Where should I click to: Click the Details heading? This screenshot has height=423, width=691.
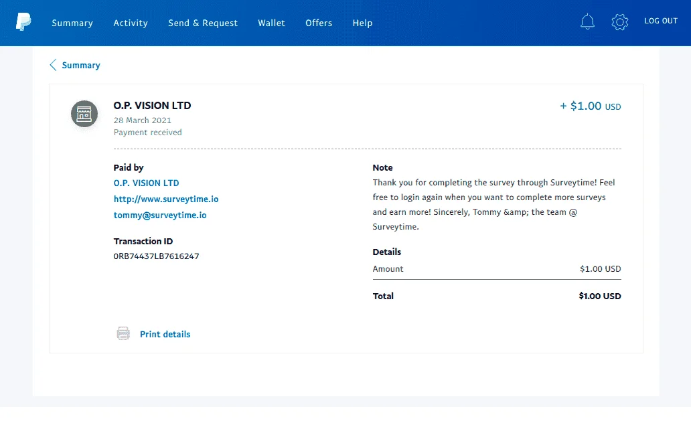pos(387,252)
